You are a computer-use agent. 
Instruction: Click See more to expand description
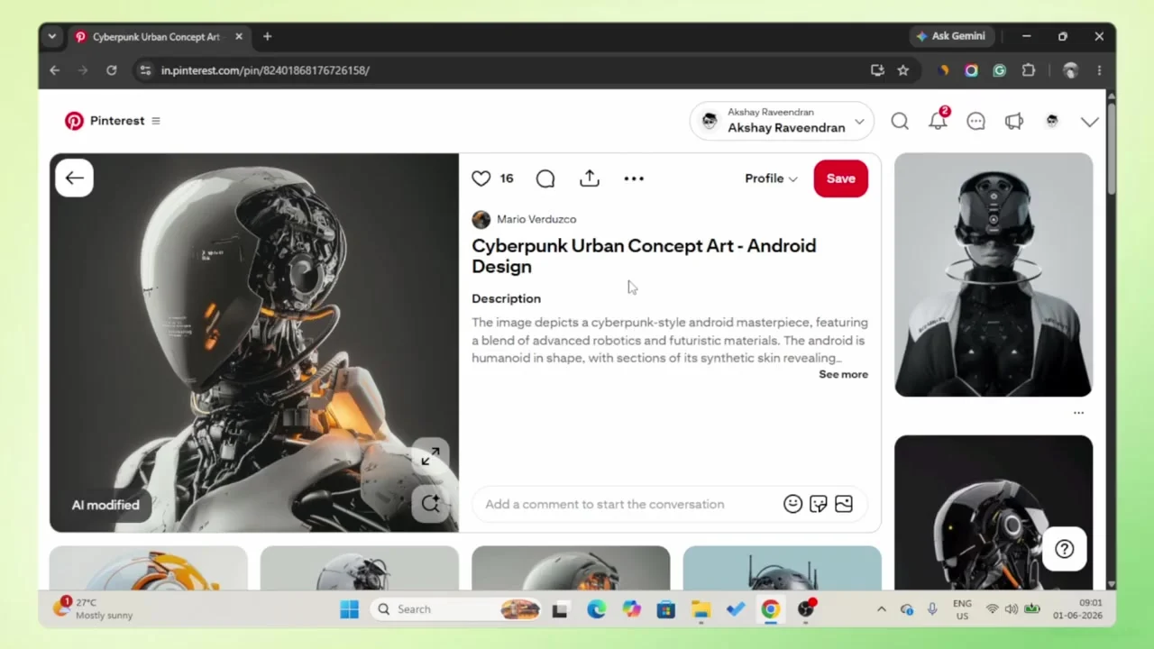(x=843, y=374)
